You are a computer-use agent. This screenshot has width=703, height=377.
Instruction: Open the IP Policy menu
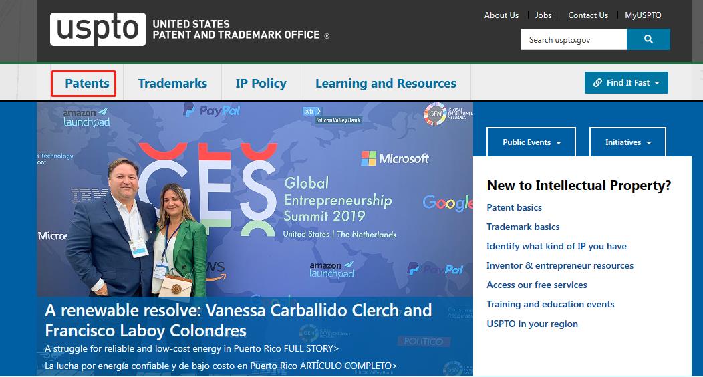coord(261,84)
